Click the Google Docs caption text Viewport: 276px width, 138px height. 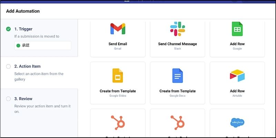pos(177,96)
